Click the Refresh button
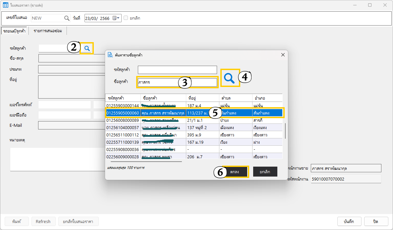 point(43,221)
